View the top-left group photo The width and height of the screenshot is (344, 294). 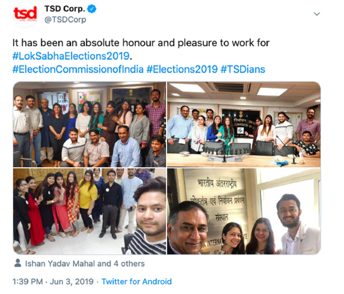[x=90, y=124]
